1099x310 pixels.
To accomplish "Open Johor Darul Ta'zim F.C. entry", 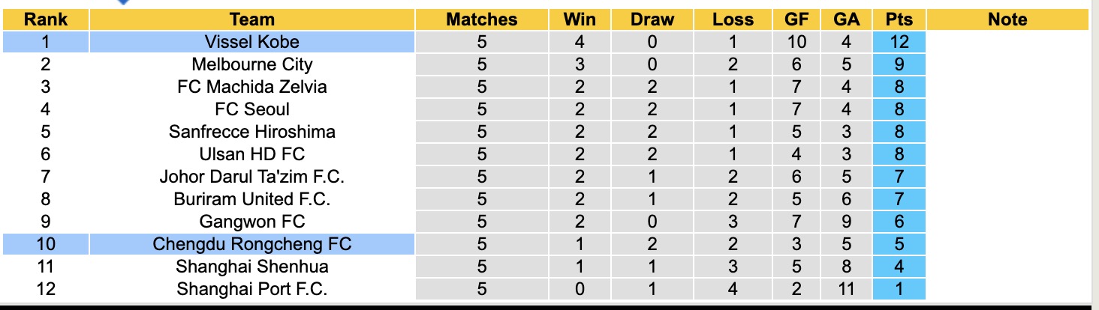I will point(251,177).
